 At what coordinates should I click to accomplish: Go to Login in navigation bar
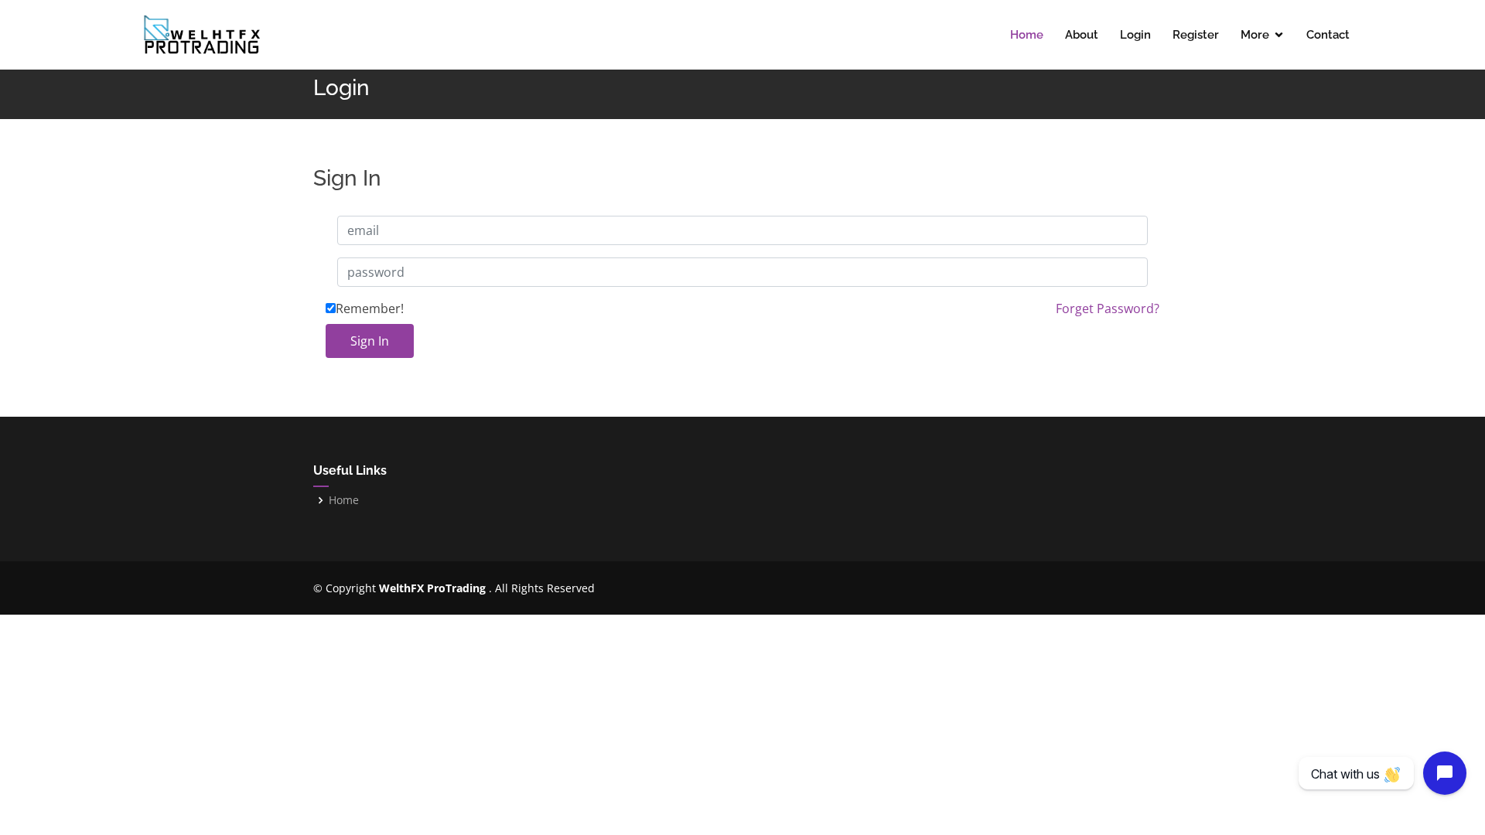point(1135,35)
